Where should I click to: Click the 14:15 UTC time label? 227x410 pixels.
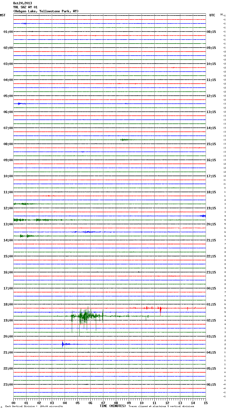[211, 128]
